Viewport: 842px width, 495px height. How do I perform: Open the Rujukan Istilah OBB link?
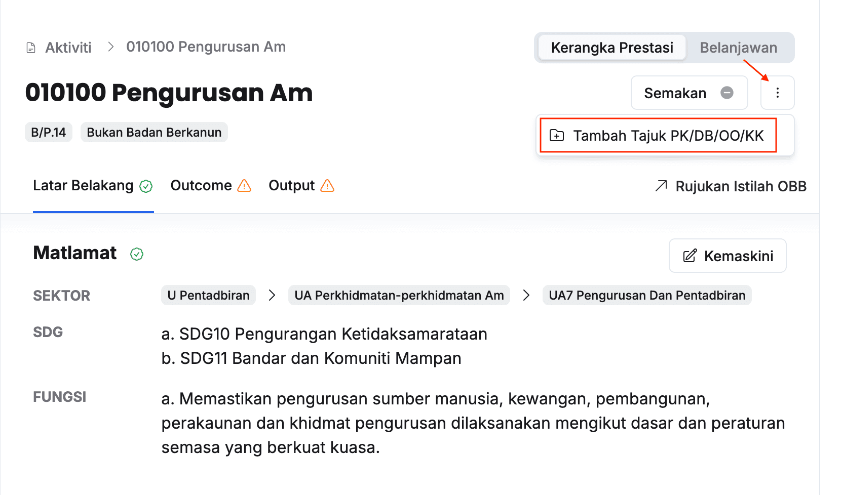click(x=740, y=186)
